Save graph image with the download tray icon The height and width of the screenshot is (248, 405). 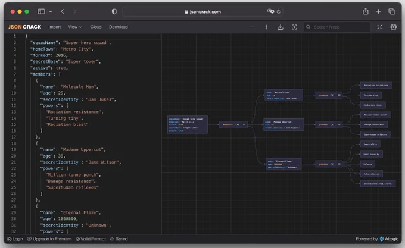(281, 27)
